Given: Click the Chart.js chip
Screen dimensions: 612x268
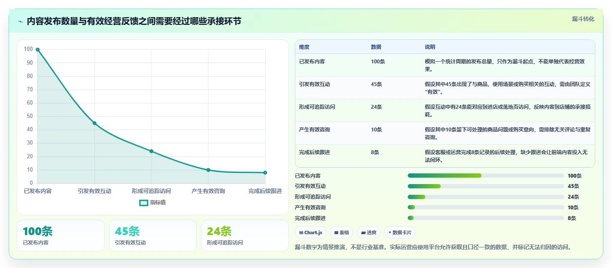Looking at the screenshot, I should pyautogui.click(x=311, y=232).
